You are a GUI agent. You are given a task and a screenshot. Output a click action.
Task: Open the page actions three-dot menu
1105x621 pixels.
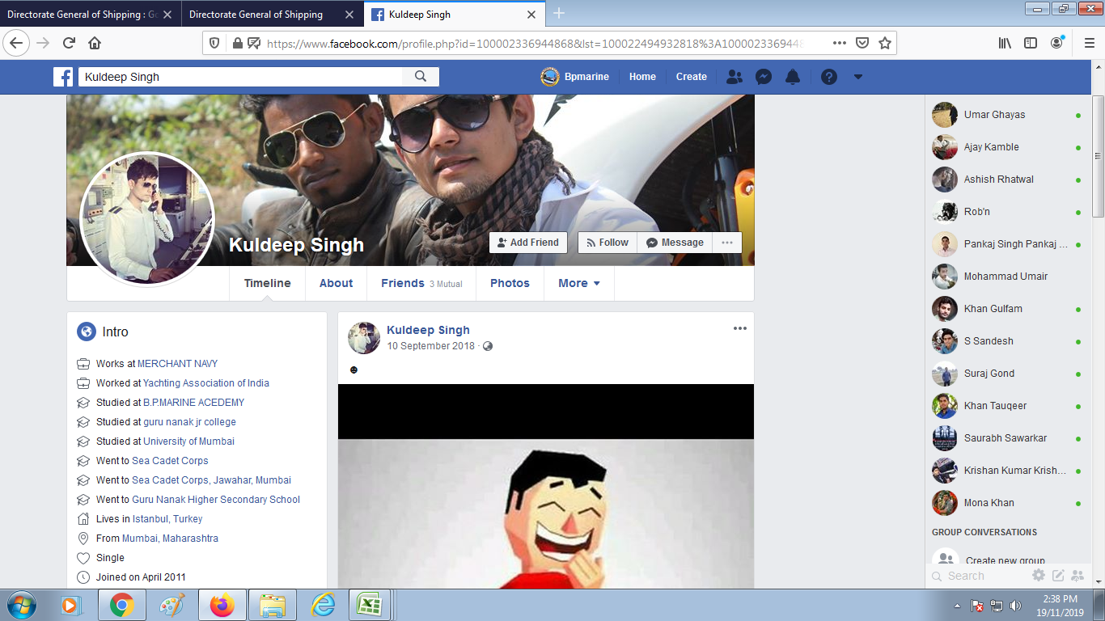(x=840, y=43)
